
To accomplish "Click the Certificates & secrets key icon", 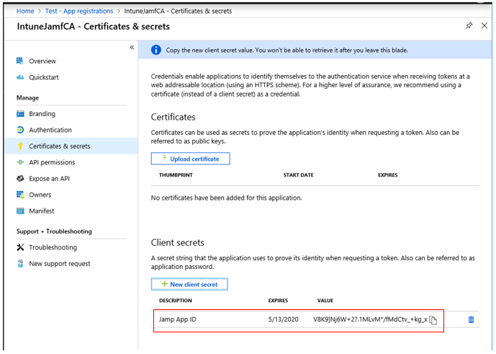I will click(x=20, y=146).
